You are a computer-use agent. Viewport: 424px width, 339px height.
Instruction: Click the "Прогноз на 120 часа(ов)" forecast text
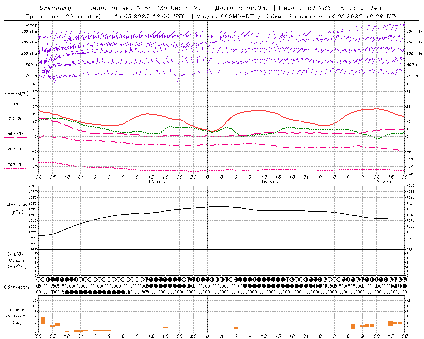click(x=64, y=16)
